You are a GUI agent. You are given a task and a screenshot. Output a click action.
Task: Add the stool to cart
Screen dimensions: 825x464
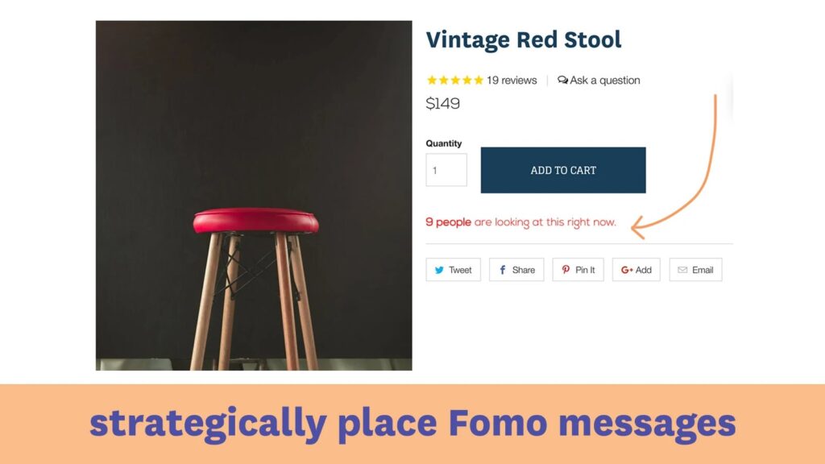pos(563,170)
